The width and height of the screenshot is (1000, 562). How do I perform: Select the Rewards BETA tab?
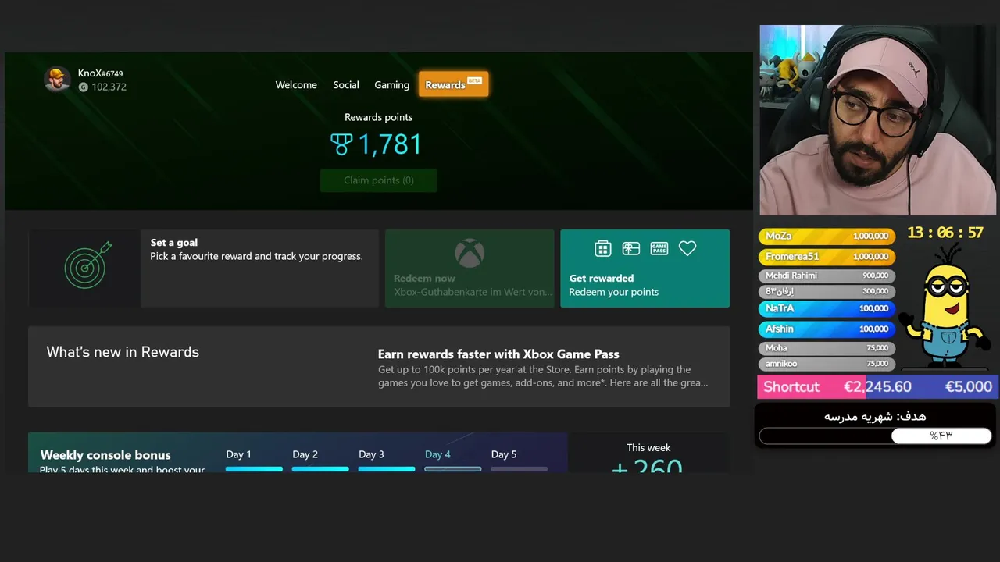point(454,84)
